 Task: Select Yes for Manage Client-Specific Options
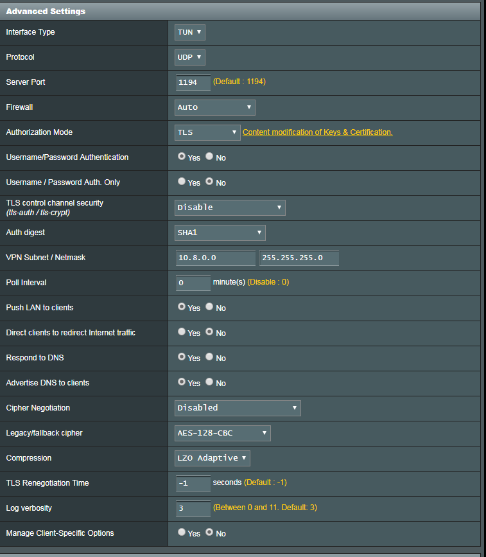pos(182,533)
